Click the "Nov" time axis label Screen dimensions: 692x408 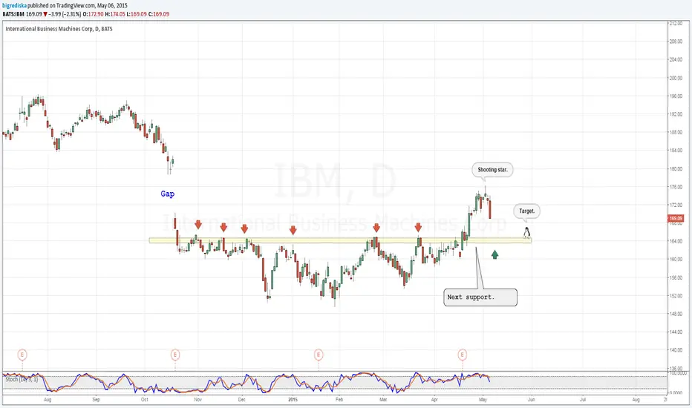[x=198, y=400]
